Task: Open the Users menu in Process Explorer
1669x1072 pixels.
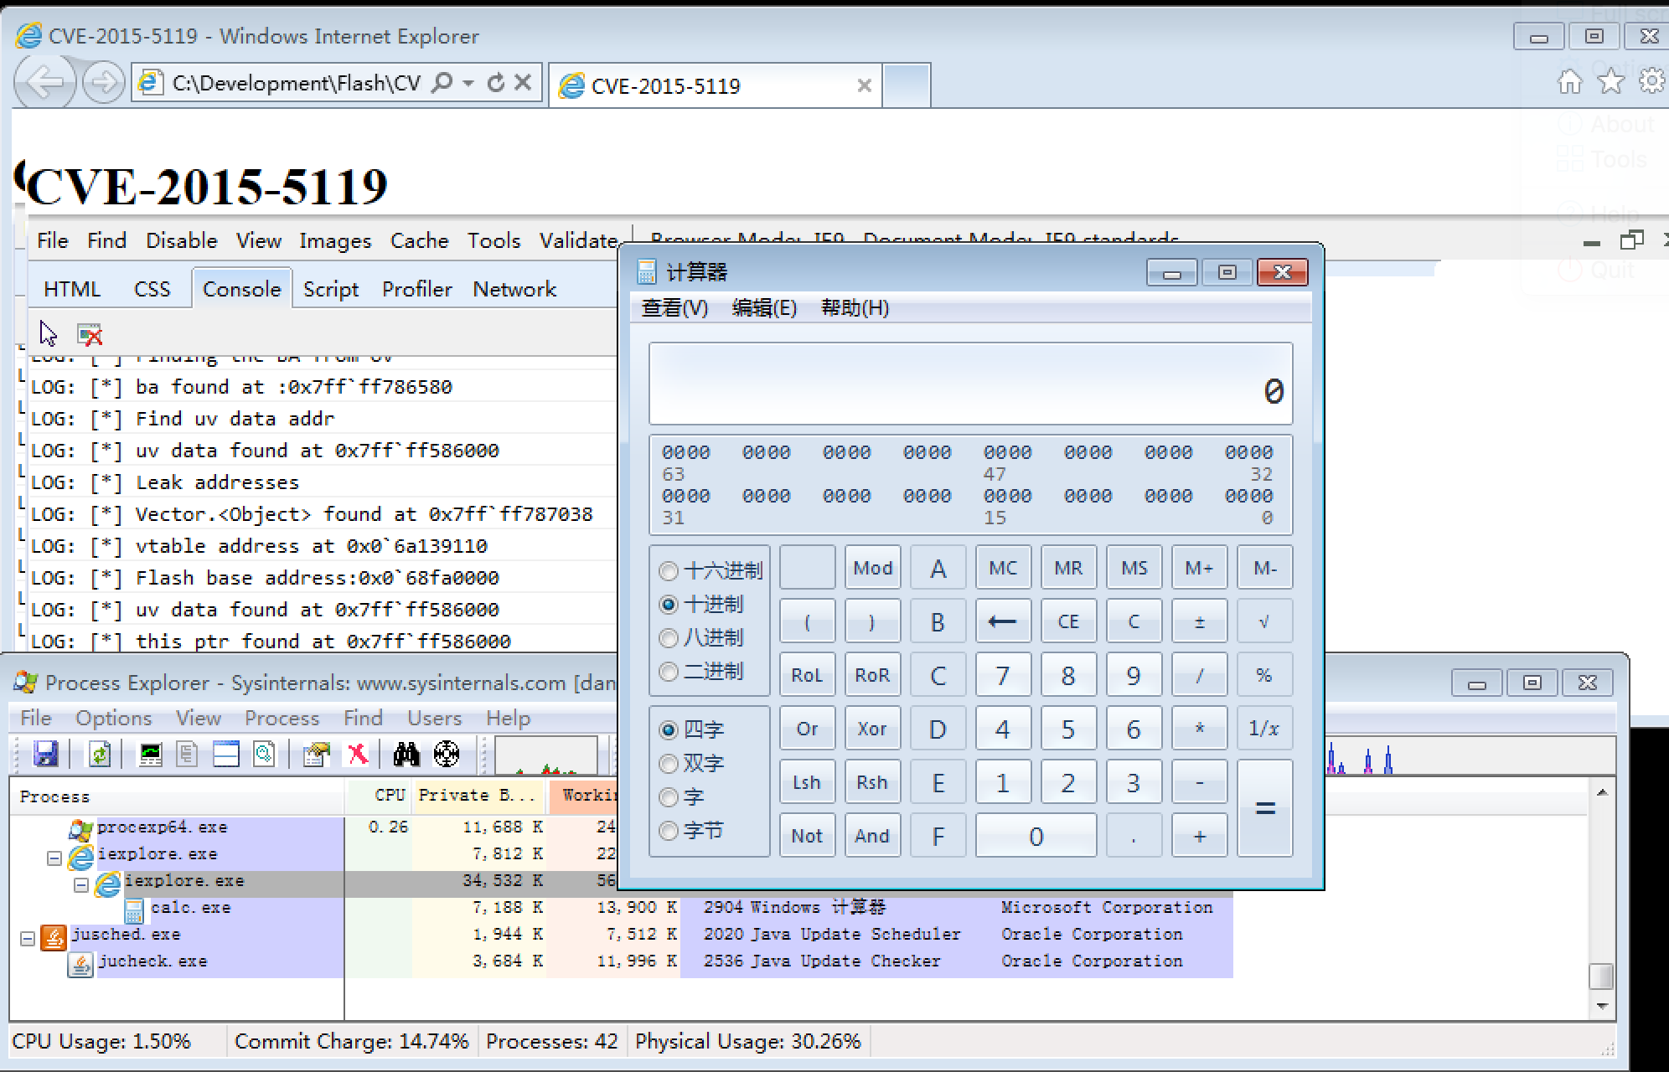Action: pyautogui.click(x=435, y=718)
